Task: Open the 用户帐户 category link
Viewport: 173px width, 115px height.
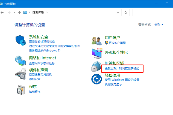Action: [x=112, y=38]
